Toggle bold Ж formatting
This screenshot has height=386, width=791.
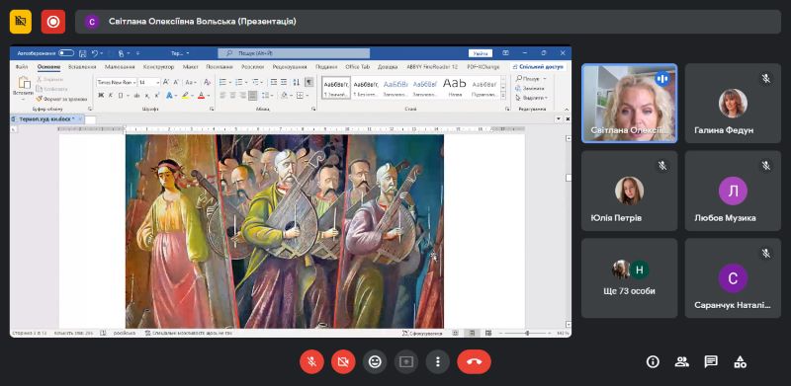[x=102, y=95]
